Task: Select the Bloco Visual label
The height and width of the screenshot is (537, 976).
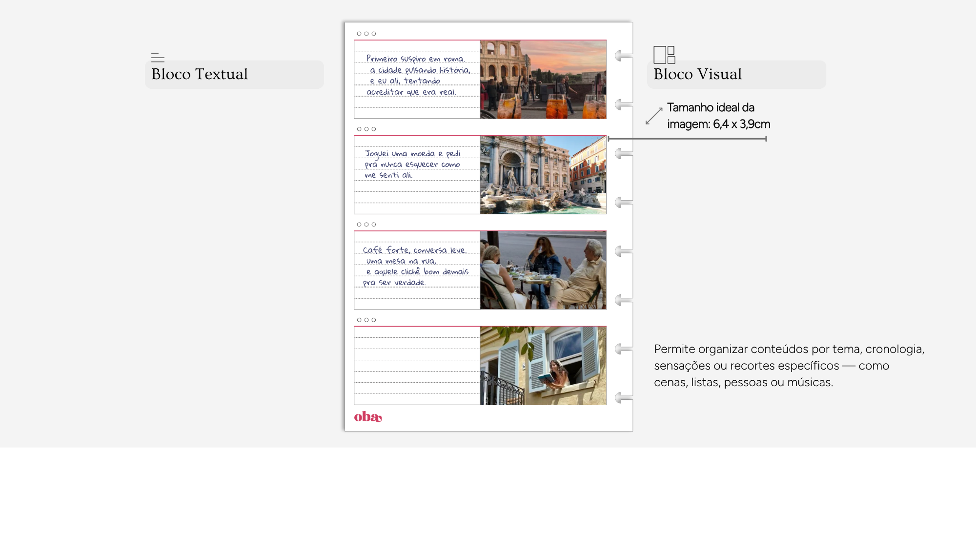Action: coord(697,74)
